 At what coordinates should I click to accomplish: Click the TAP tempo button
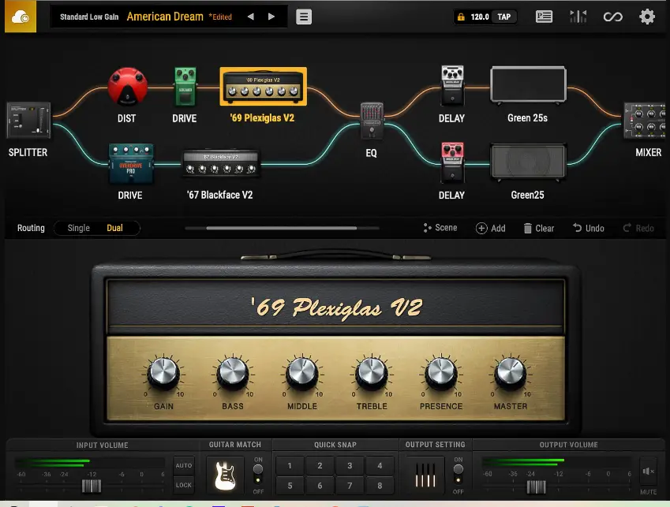point(504,17)
